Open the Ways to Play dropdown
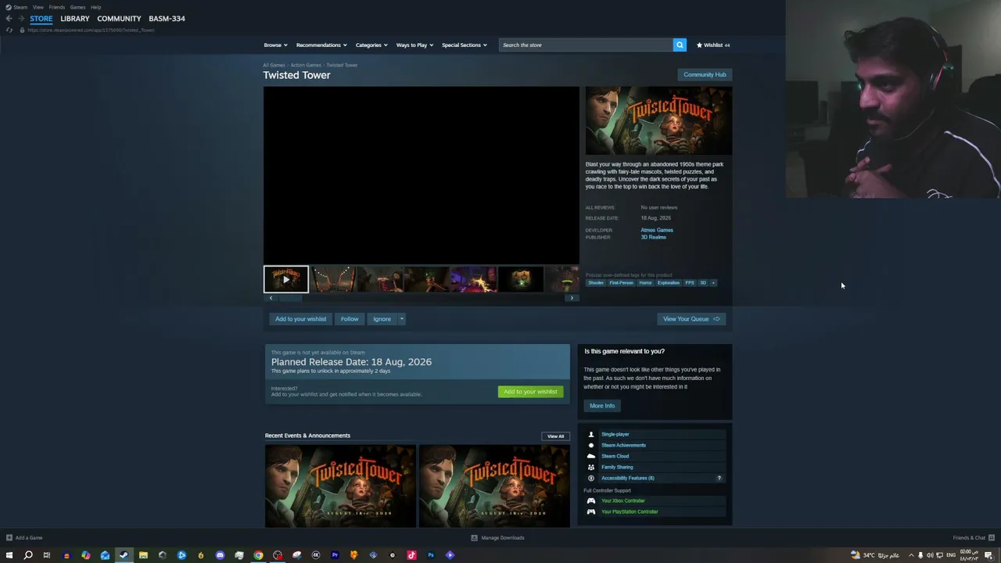The image size is (1001, 563). pos(414,45)
